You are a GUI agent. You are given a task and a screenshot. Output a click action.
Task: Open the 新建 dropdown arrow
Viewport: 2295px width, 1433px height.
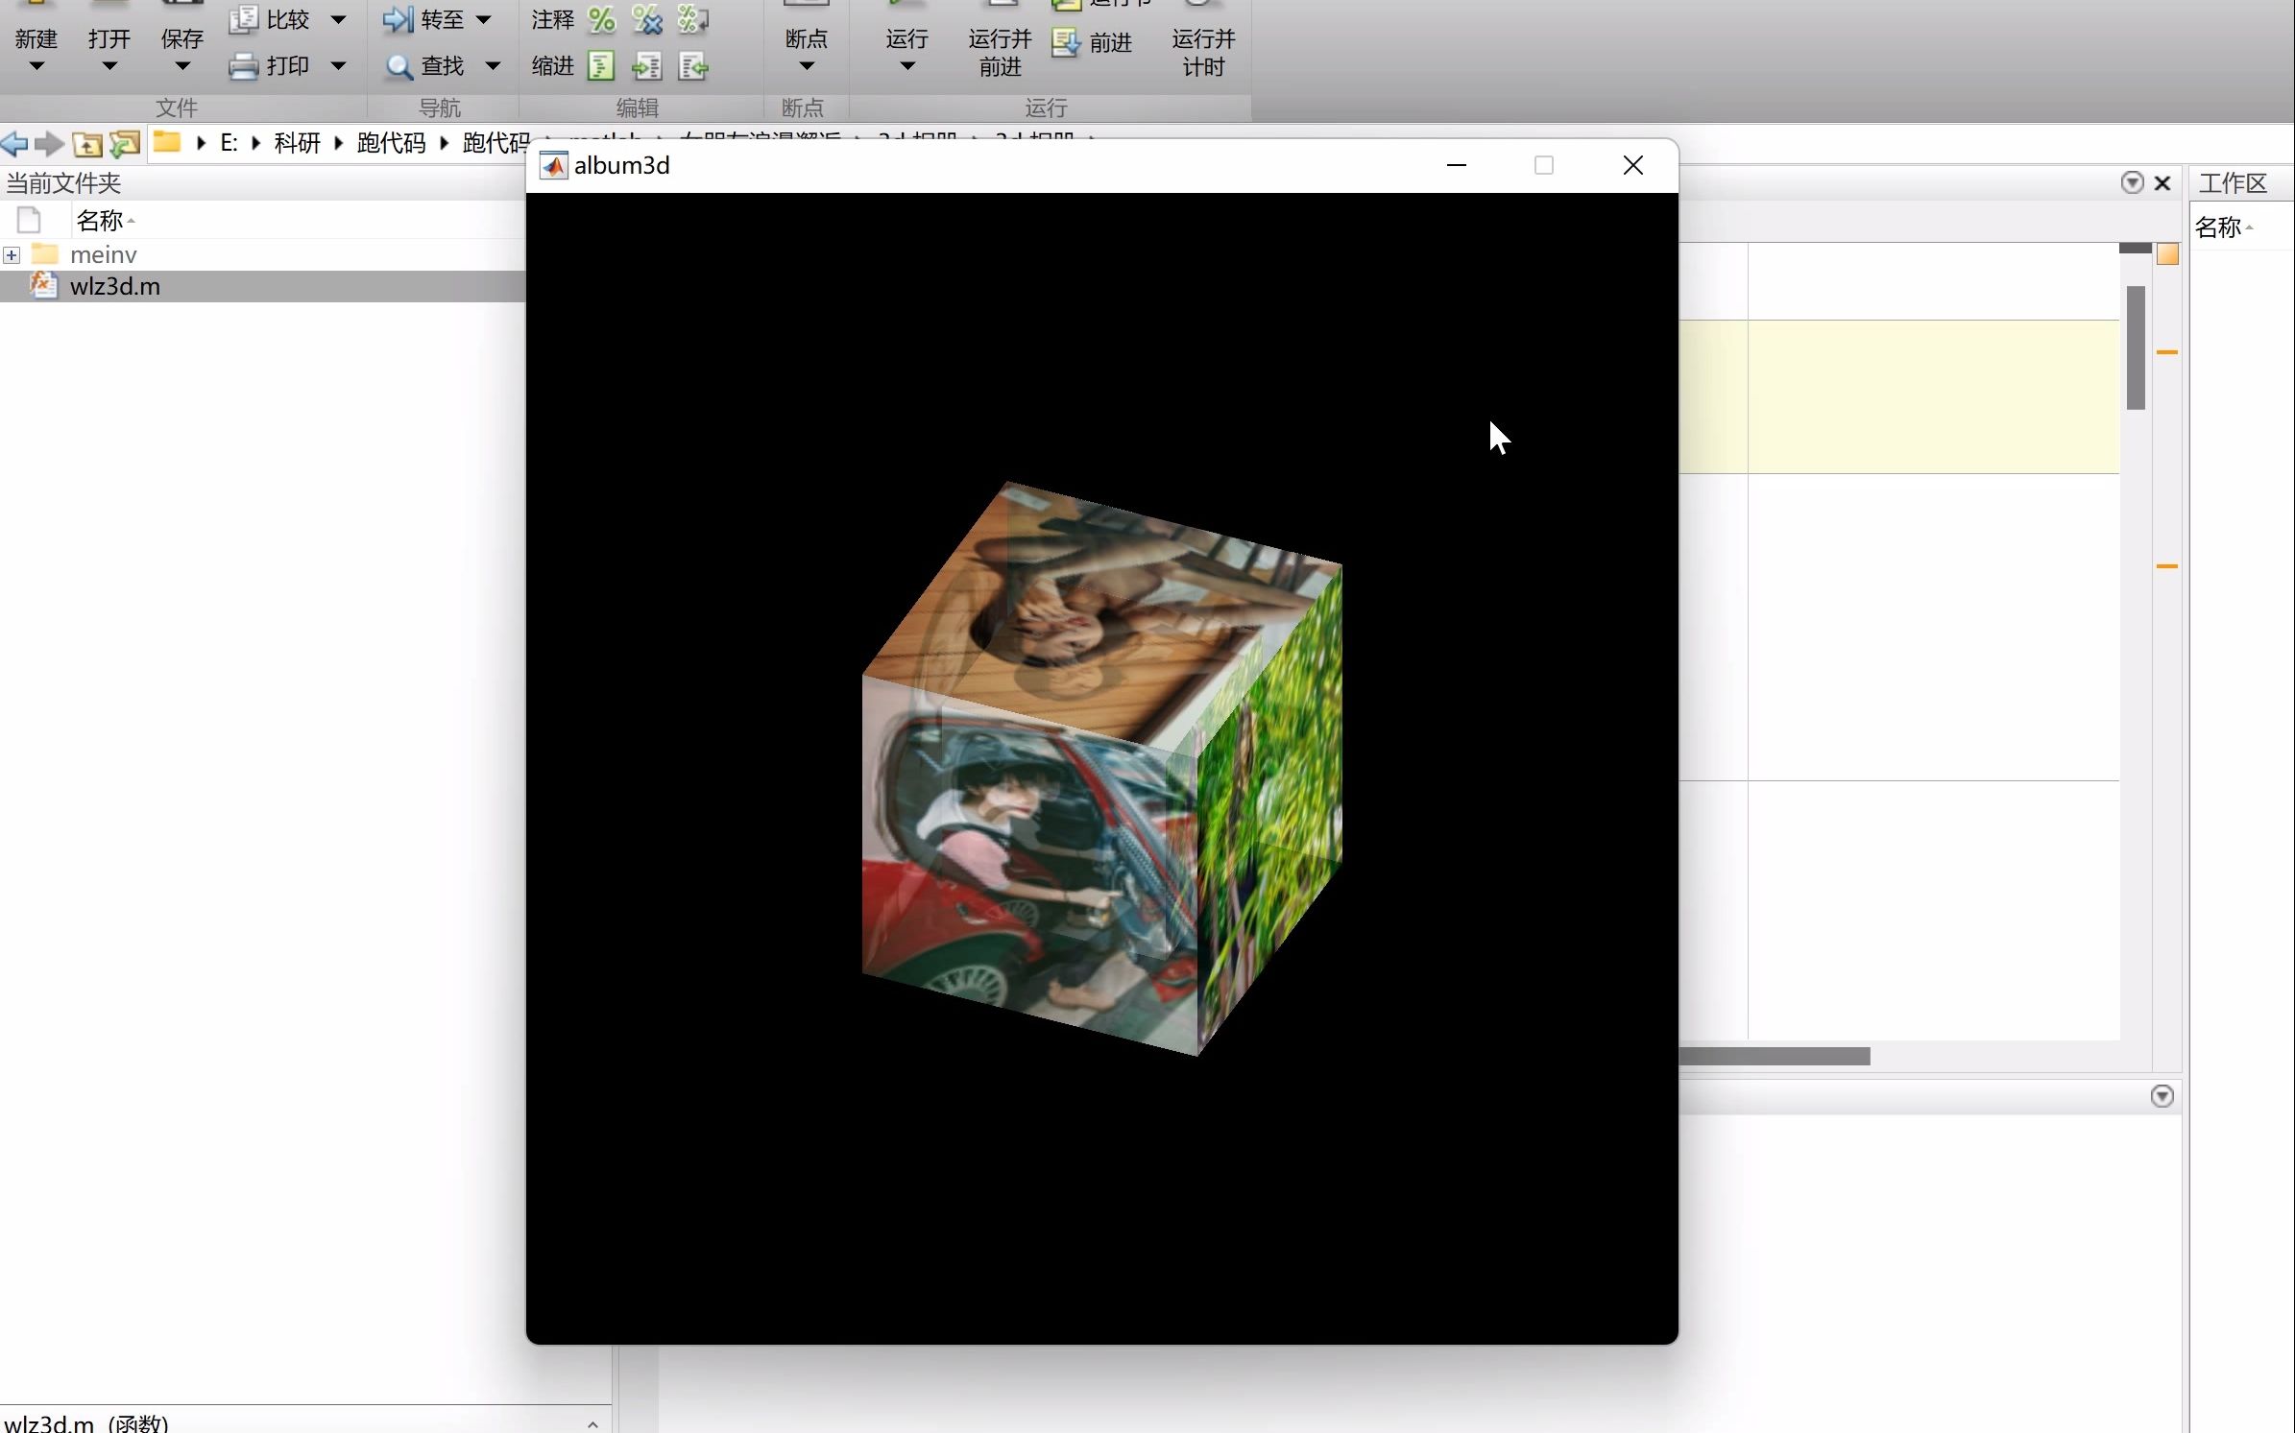pos(36,66)
